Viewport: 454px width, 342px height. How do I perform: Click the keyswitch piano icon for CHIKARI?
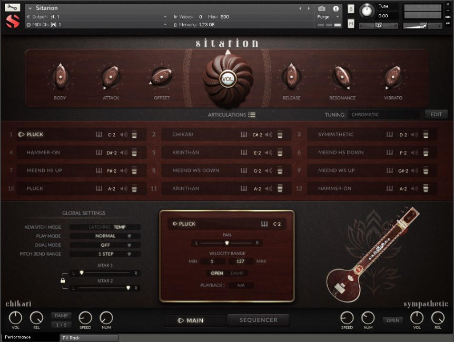pos(244,134)
